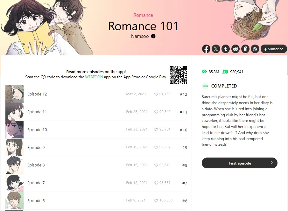Image resolution: width=288 pixels, height=211 pixels.
Task: Open the Episode 11 thumbnail
Action: tap(15, 112)
